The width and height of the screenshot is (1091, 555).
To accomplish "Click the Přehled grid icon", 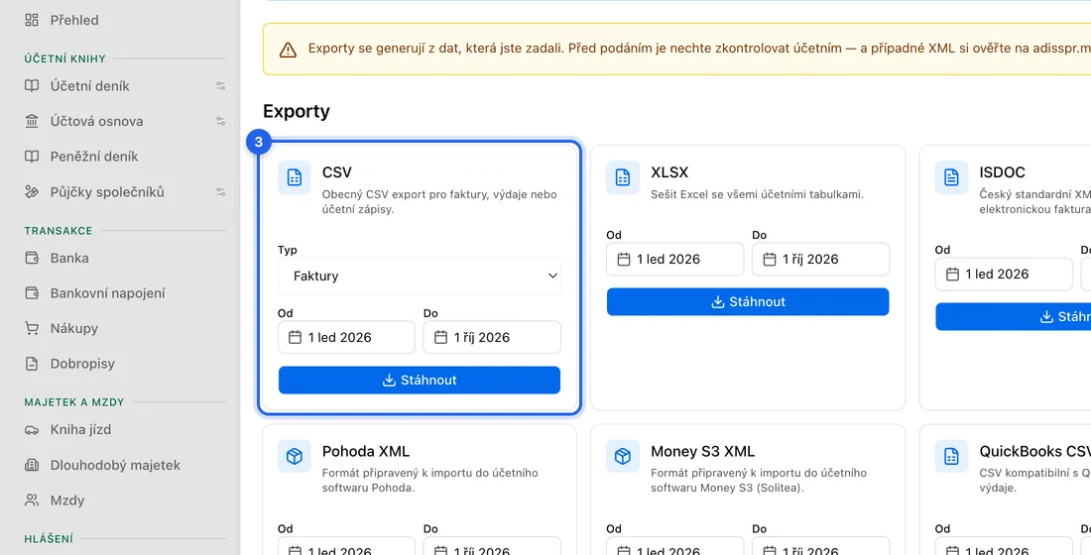I will [32, 20].
